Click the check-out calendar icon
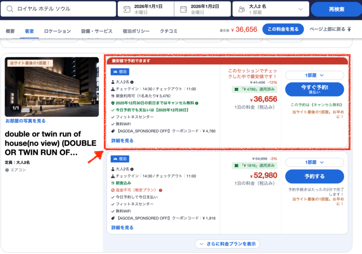Viewport: 362px width, 254px height. (183, 9)
